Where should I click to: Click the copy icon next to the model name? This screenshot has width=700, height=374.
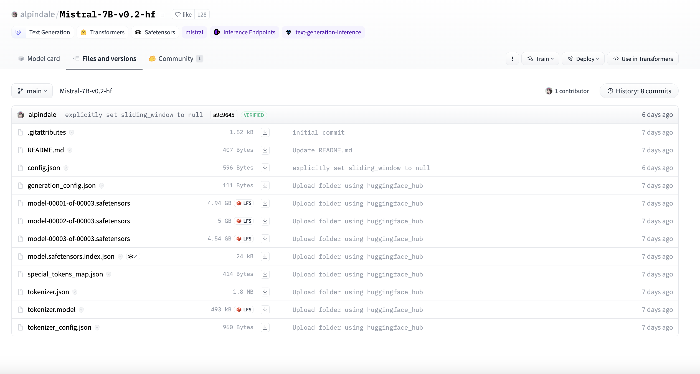[162, 14]
